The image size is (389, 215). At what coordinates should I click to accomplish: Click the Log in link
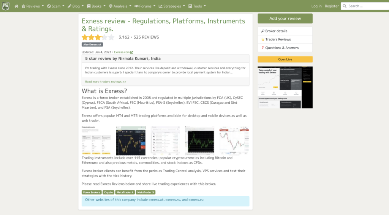coord(316,6)
